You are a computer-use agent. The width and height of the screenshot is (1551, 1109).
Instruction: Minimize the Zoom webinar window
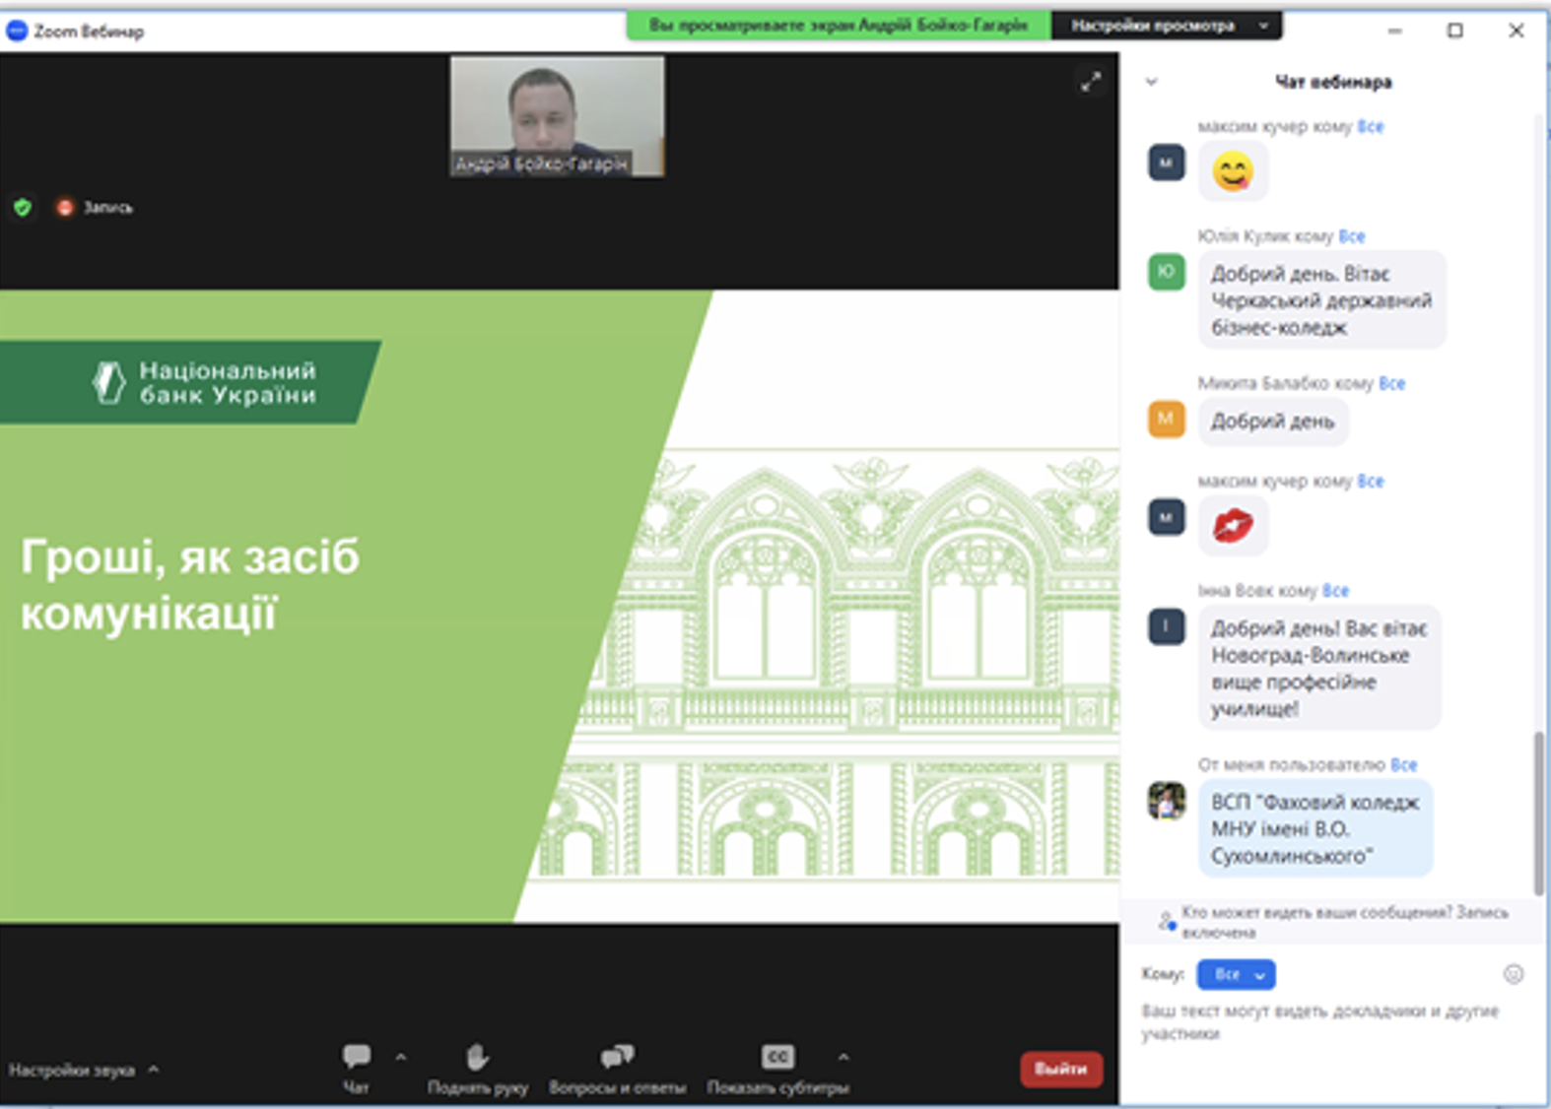pyautogui.click(x=1394, y=31)
